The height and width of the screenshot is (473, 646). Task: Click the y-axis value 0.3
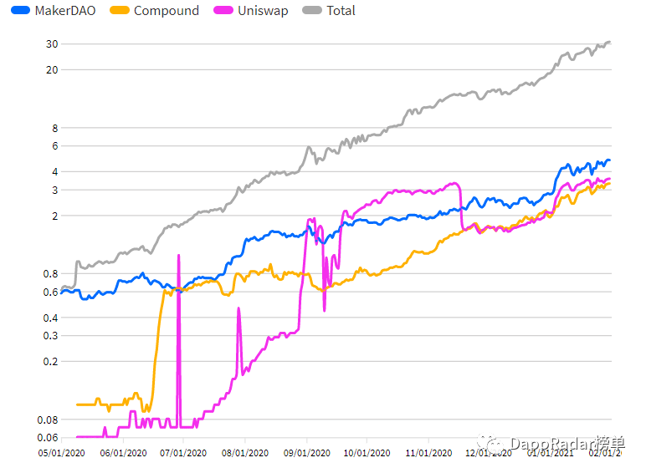tap(50, 336)
